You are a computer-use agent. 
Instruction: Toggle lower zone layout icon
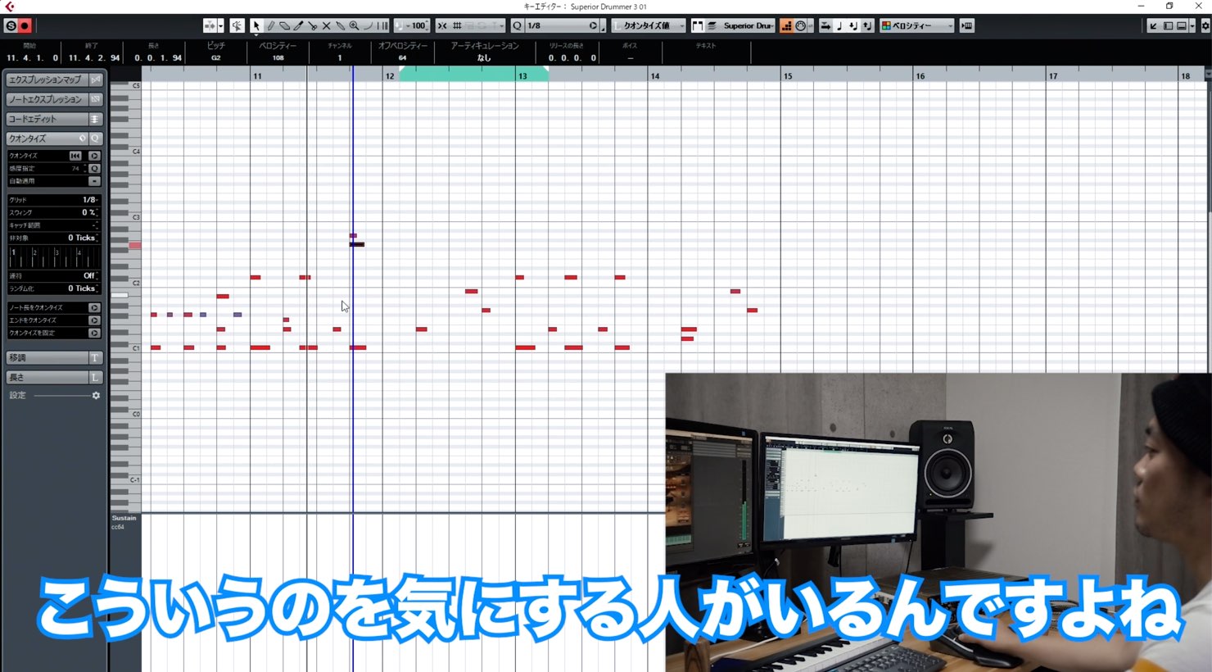coord(1181,26)
